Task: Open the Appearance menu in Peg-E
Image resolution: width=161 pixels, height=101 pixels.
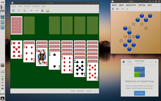Action: (131, 5)
